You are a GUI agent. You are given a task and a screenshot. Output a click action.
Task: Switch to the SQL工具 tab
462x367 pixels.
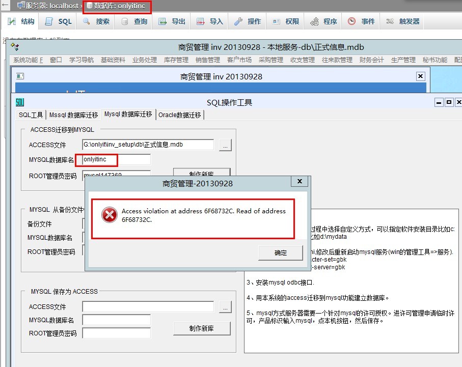[x=31, y=115]
